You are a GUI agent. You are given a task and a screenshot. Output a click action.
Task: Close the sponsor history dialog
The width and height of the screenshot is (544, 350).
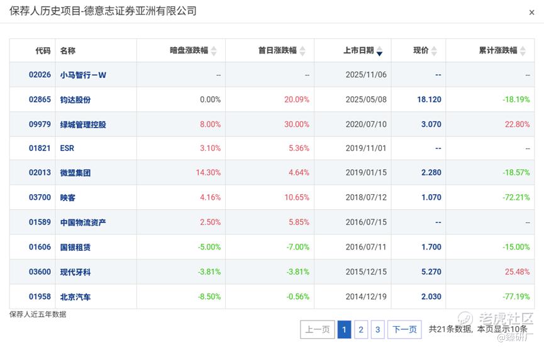[x=531, y=13]
